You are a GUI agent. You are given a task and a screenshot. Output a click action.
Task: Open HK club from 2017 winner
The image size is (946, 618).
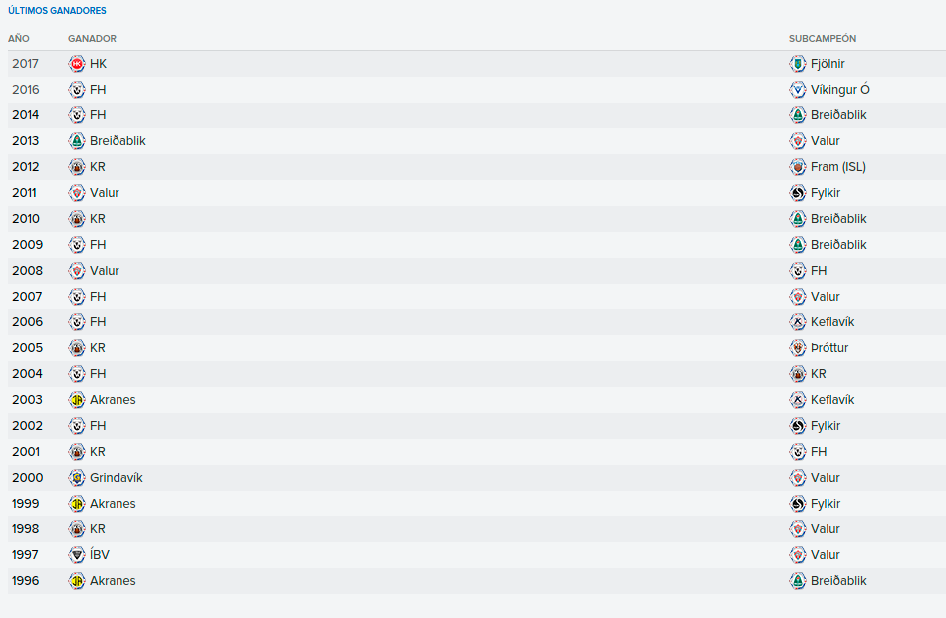pyautogui.click(x=98, y=64)
